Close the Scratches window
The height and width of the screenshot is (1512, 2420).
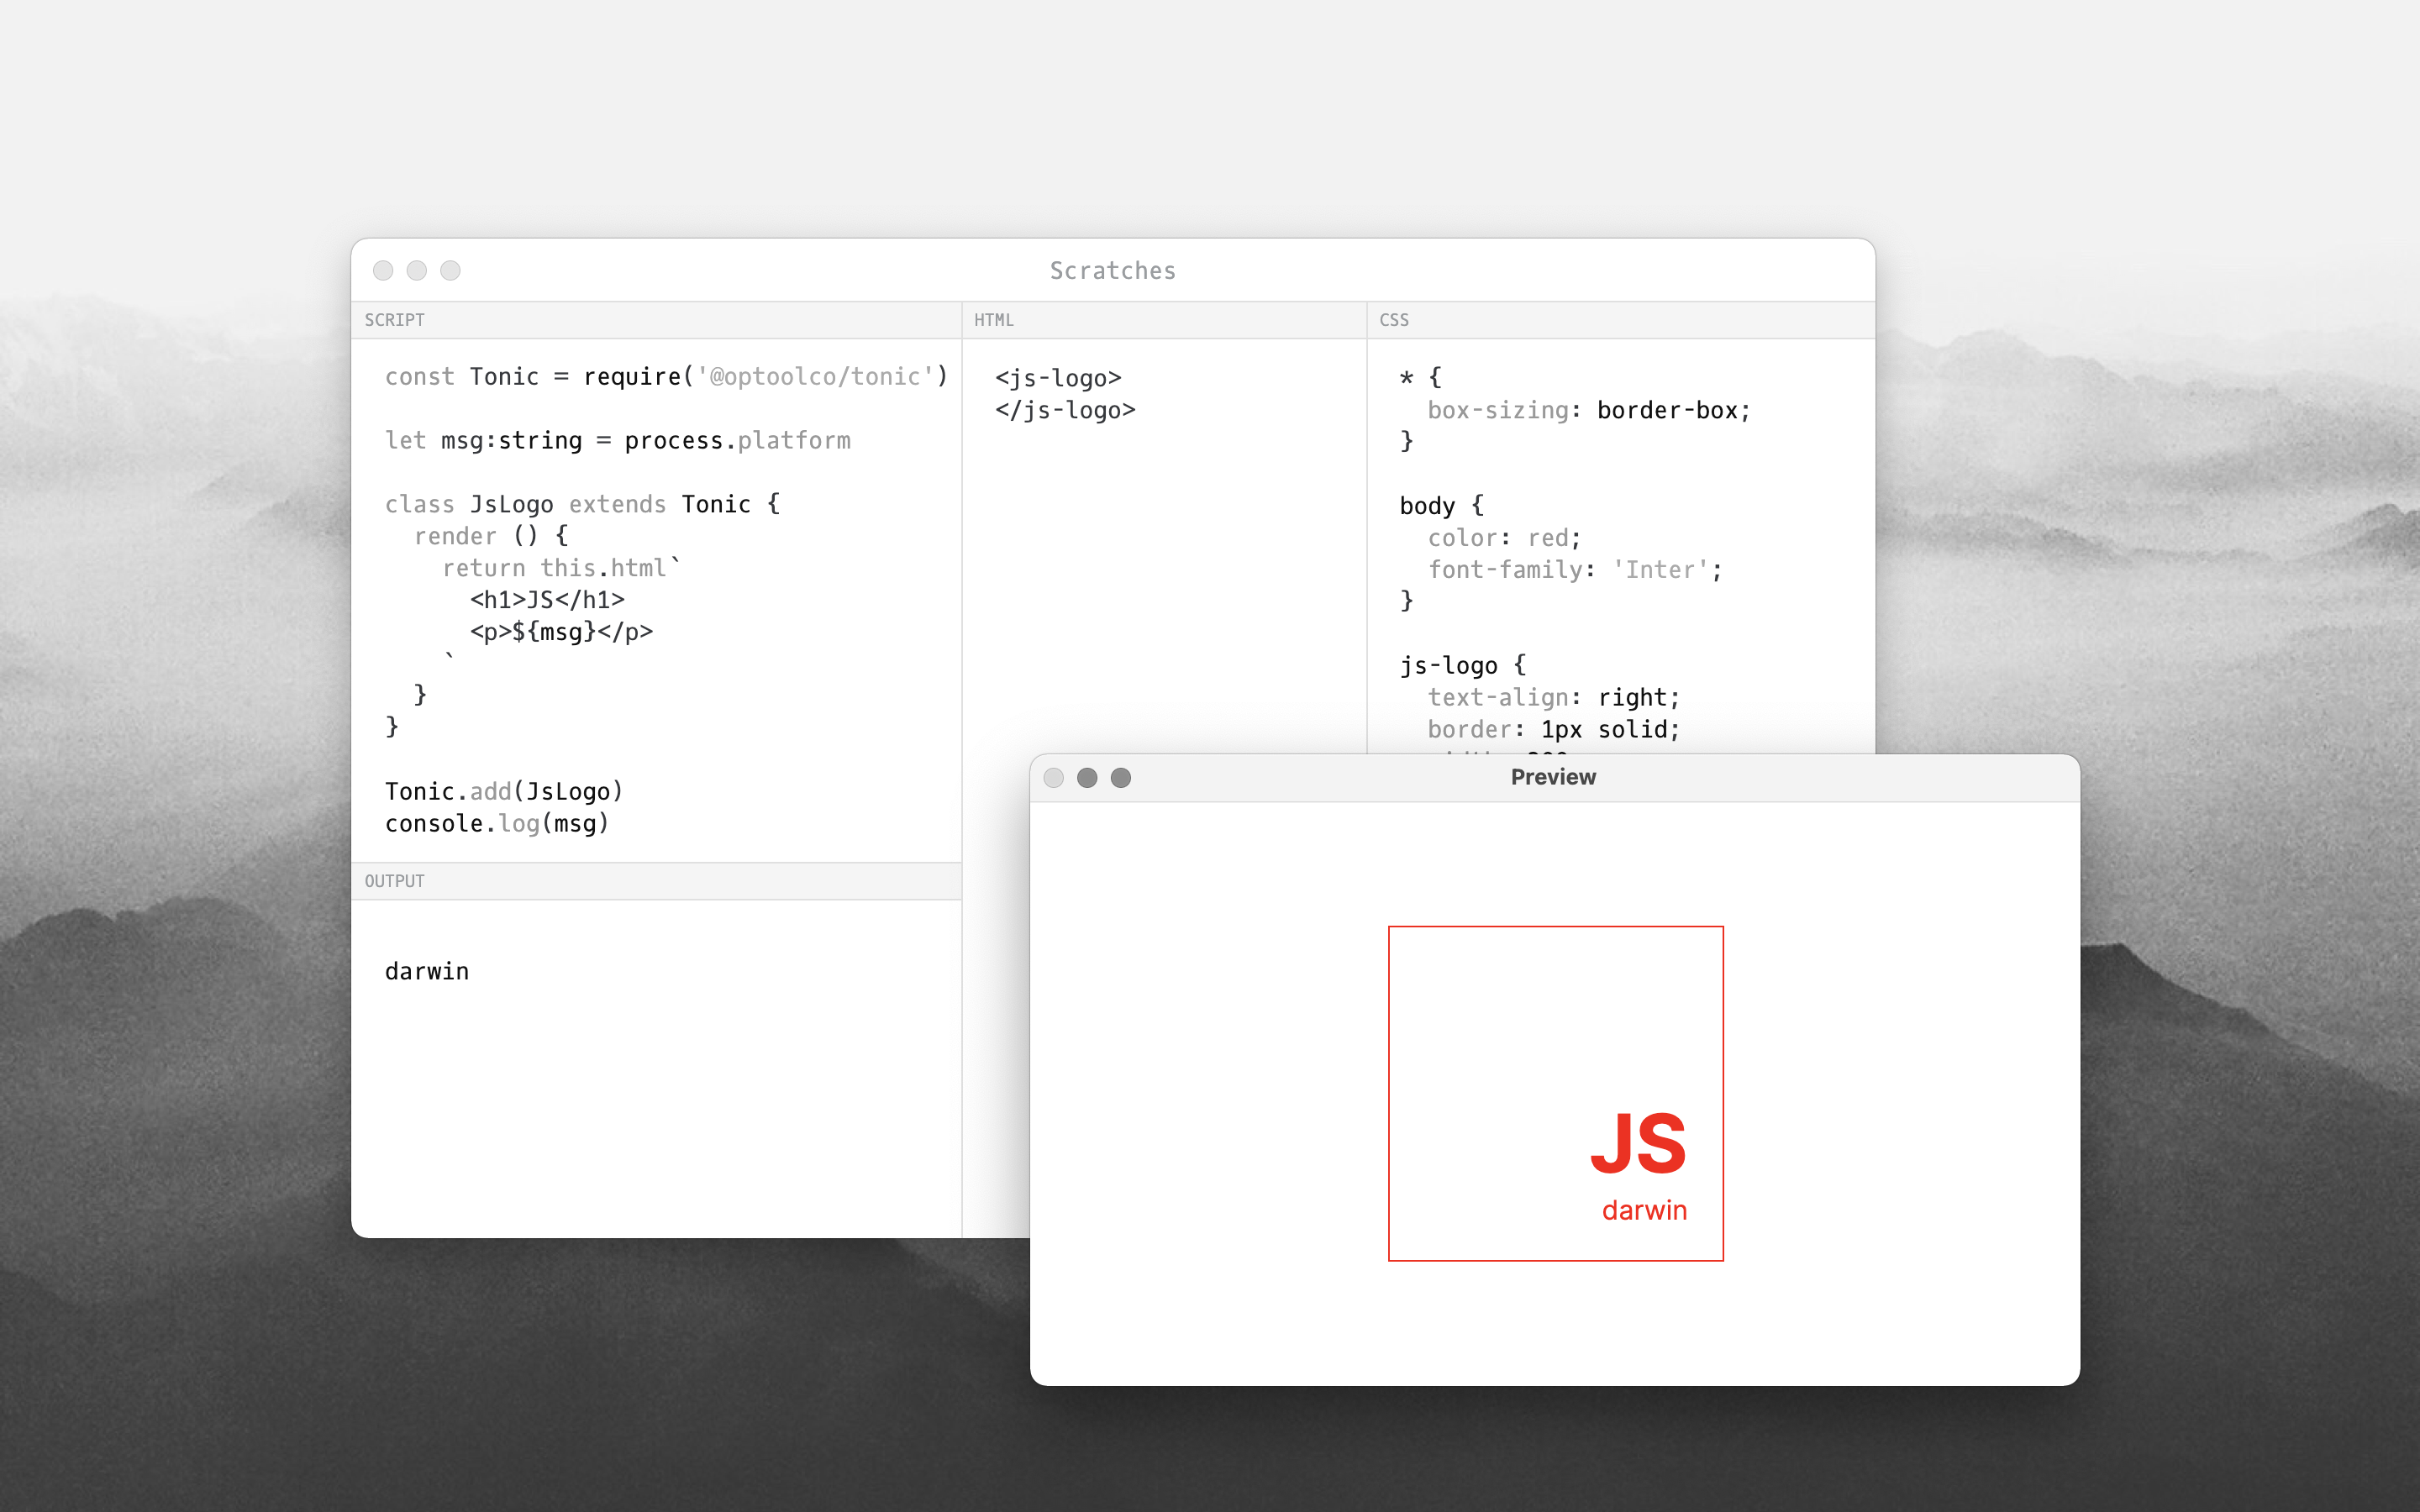tap(383, 270)
